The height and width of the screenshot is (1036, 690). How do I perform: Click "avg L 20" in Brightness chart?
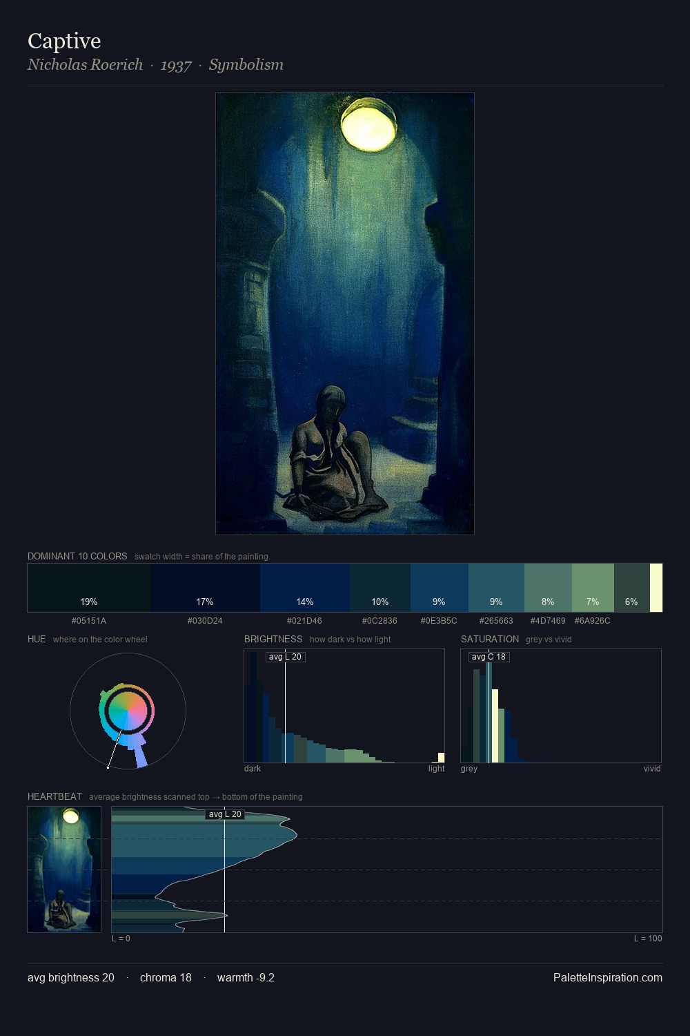(285, 657)
